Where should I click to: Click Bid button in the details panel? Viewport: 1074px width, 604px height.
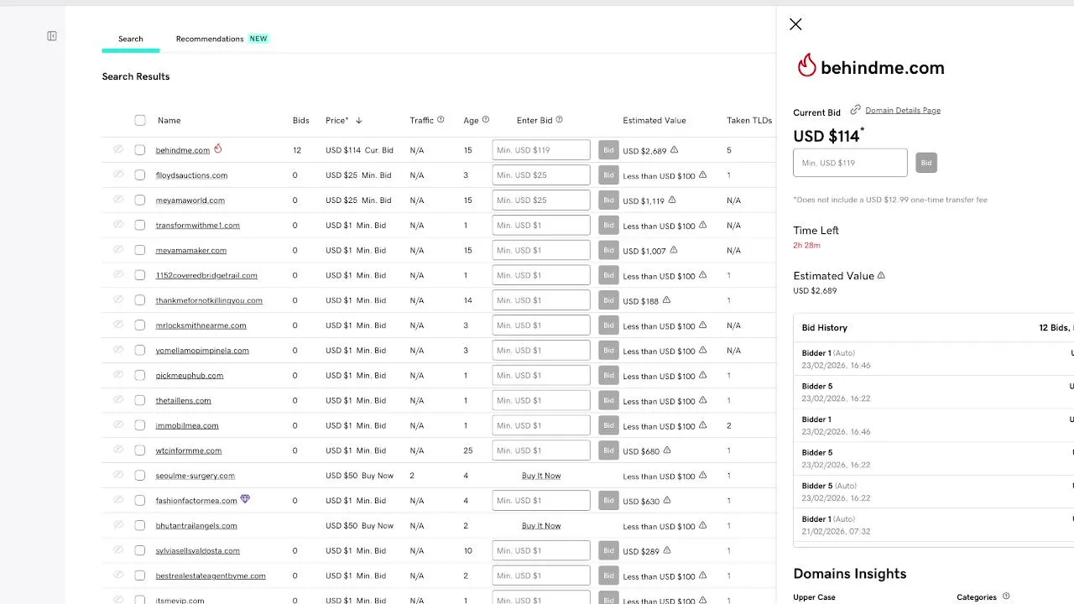[926, 163]
